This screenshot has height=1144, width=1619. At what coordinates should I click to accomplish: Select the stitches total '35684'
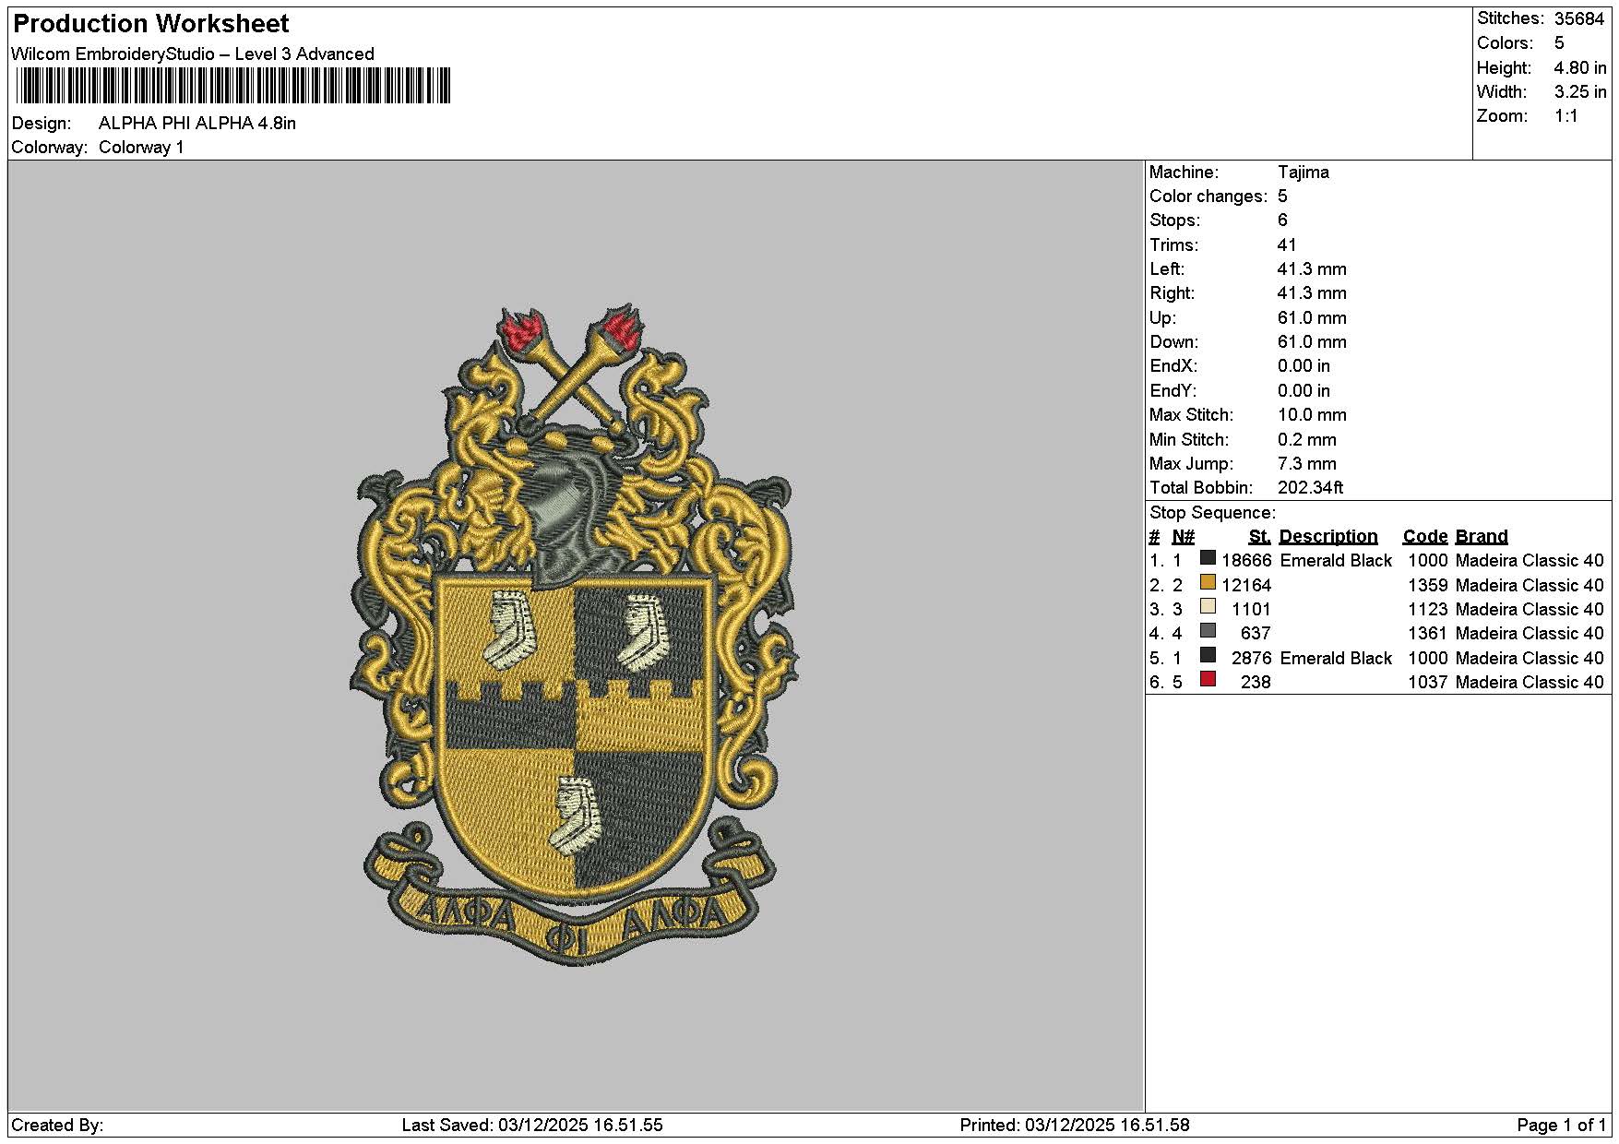pos(1579,18)
